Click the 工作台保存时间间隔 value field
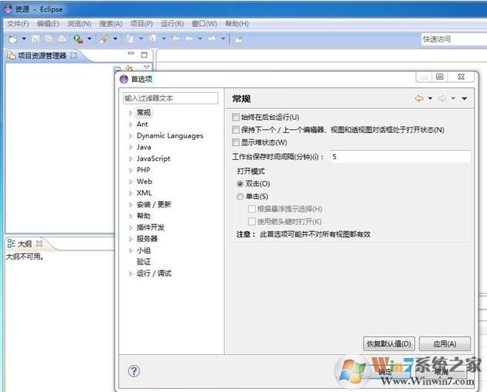Image resolution: width=487 pixels, height=392 pixels. pos(400,156)
